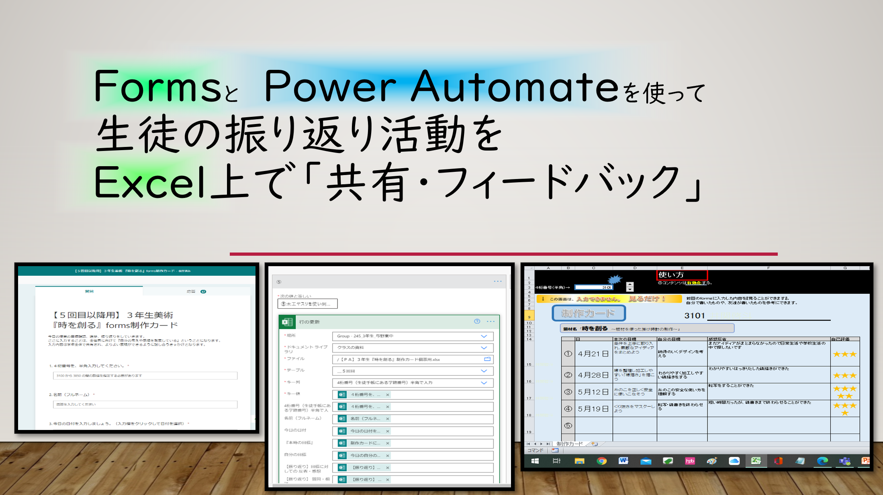883x495 pixels.
Task: Click the up stepper arrow beside 3101
Action: (x=630, y=284)
